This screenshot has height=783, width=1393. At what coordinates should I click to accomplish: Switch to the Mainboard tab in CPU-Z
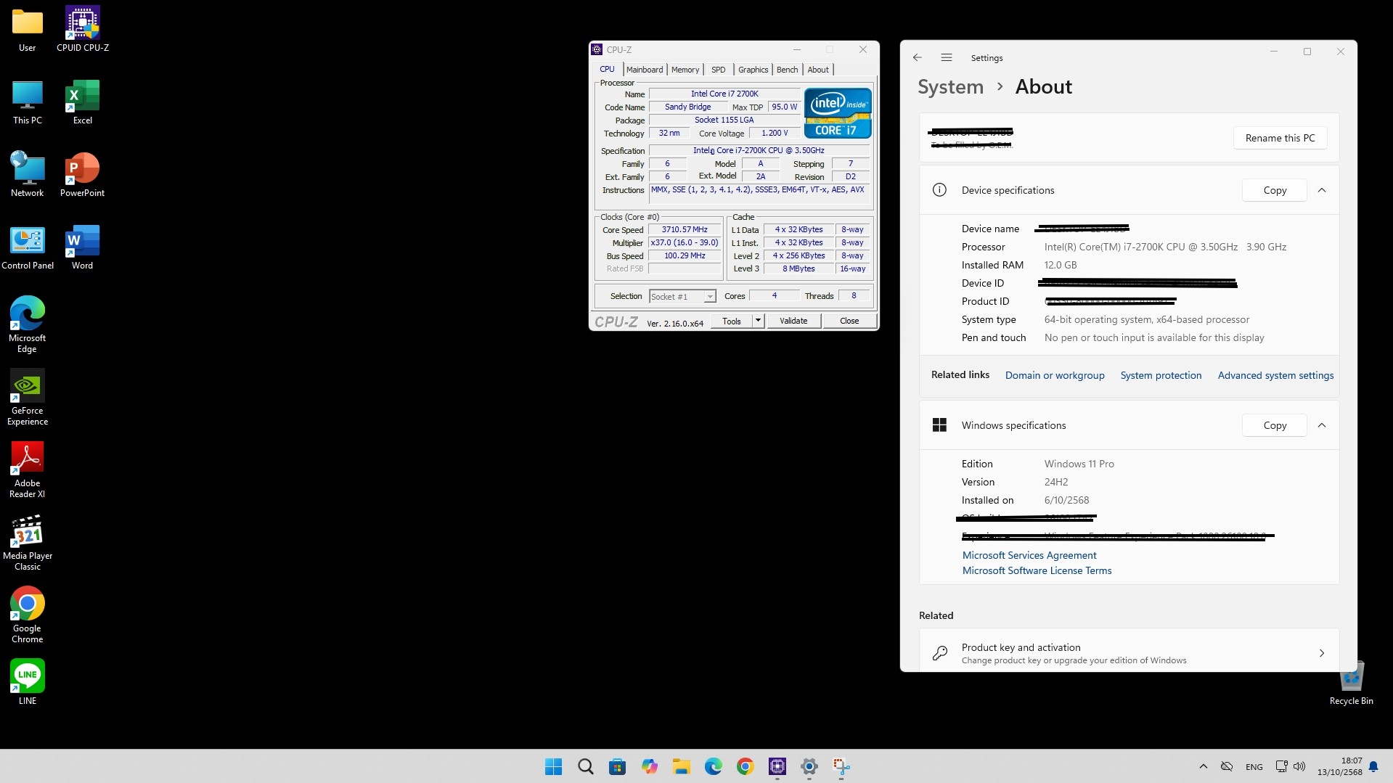(x=644, y=70)
